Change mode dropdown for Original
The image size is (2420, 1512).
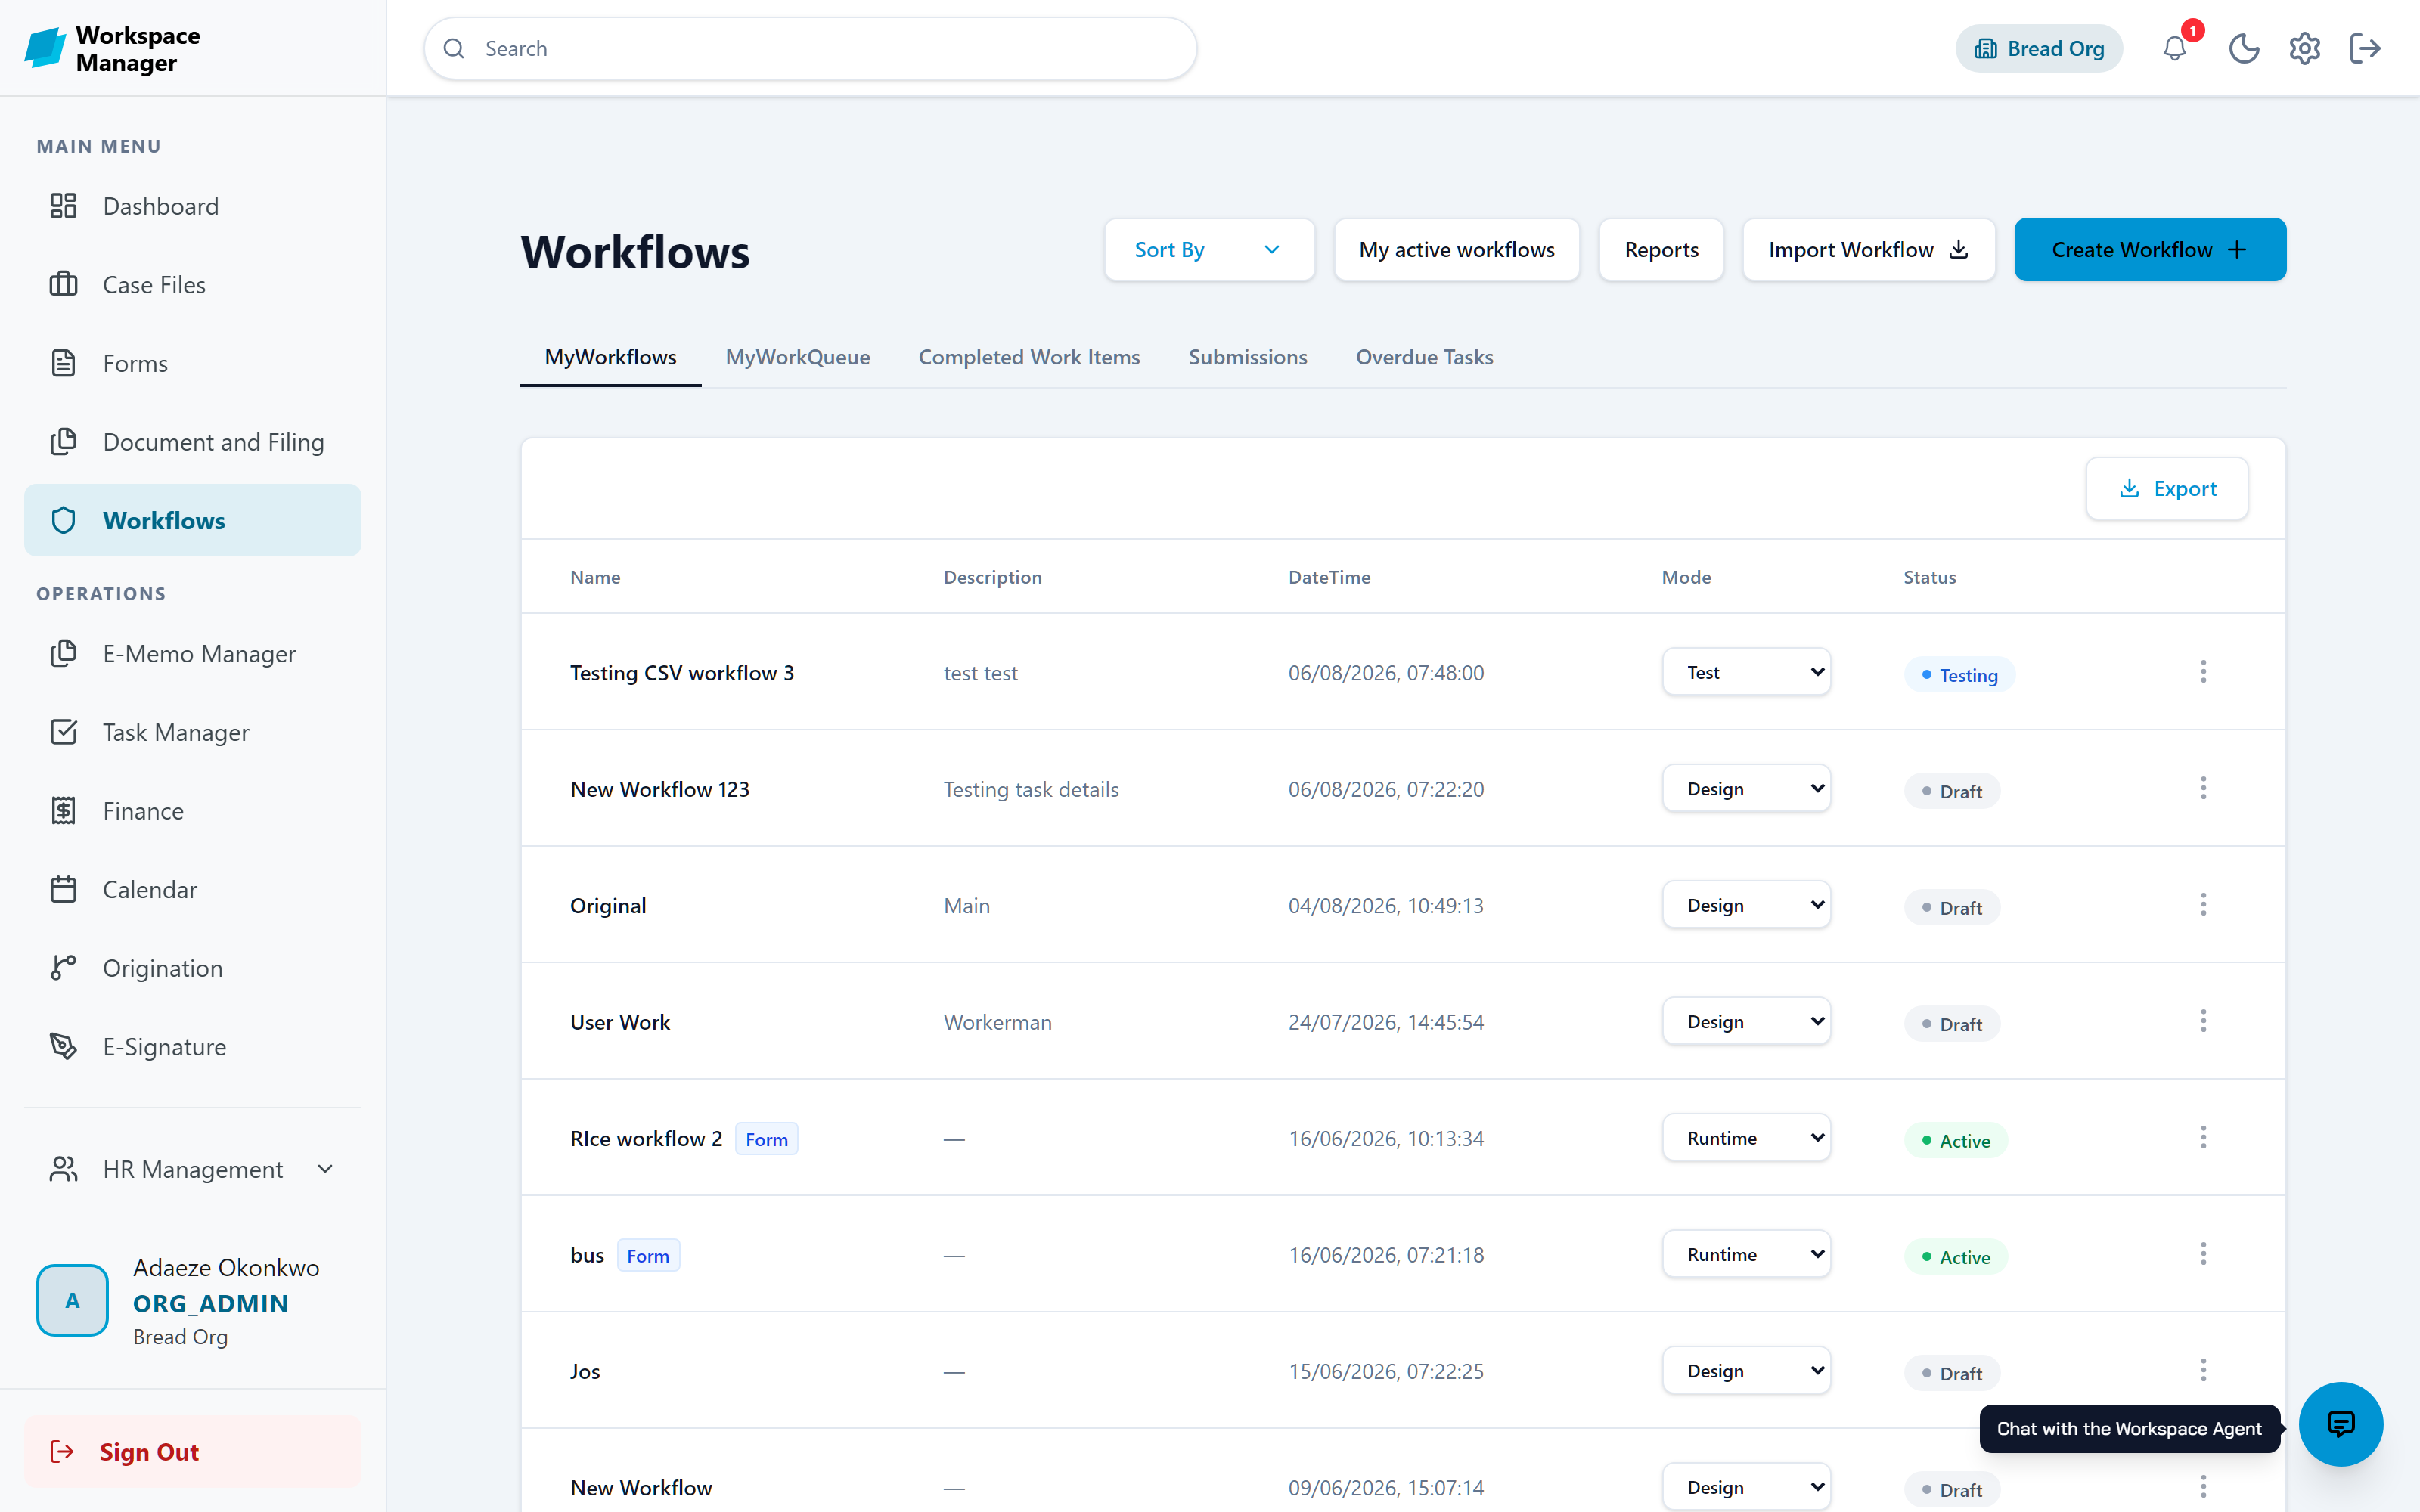(x=1746, y=905)
